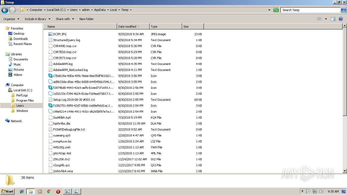Screen dimensions: 347x195
Task: Open Internet Explorer from taskbar
Action: click(22, 191)
